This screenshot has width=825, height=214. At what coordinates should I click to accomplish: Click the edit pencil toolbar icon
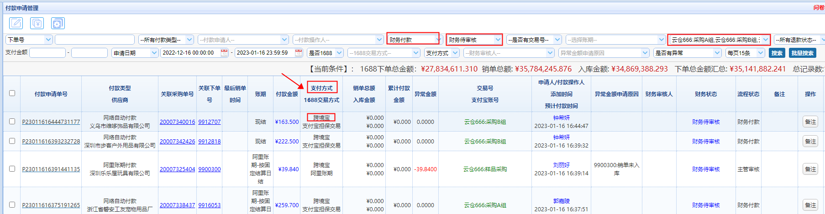16,23
